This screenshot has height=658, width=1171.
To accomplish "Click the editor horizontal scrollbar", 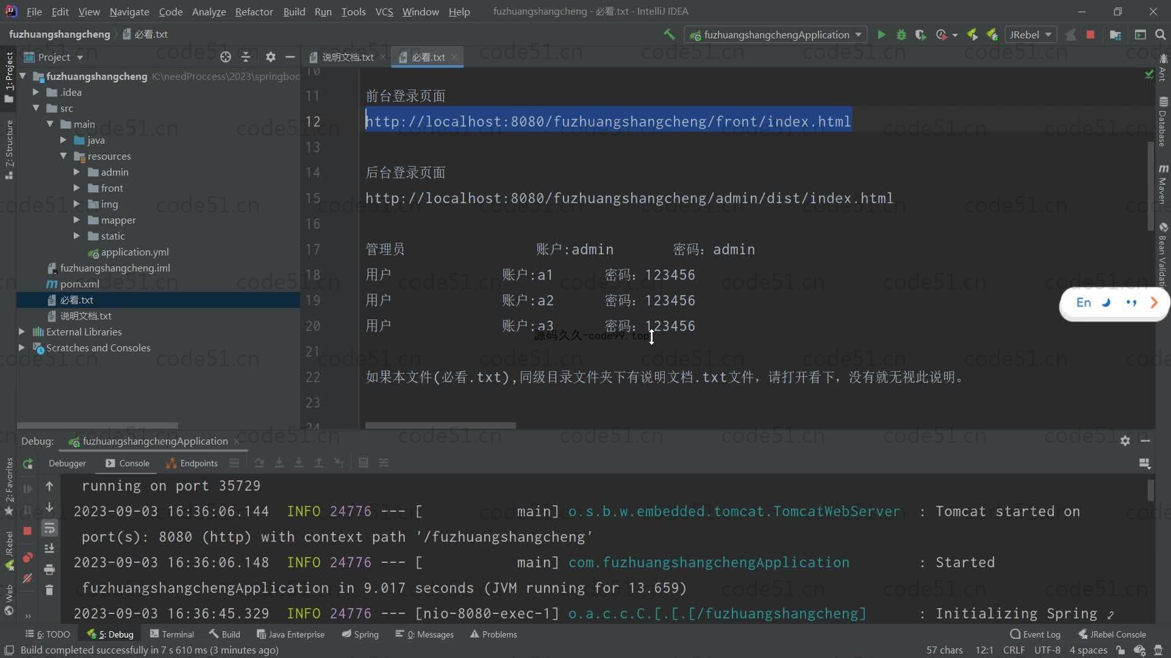I will (440, 425).
